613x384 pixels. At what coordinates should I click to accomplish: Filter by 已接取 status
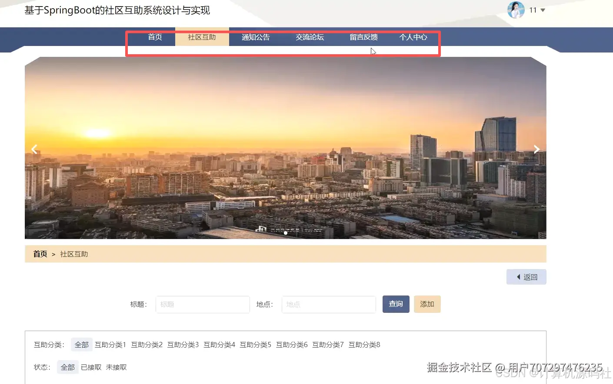pyautogui.click(x=91, y=367)
